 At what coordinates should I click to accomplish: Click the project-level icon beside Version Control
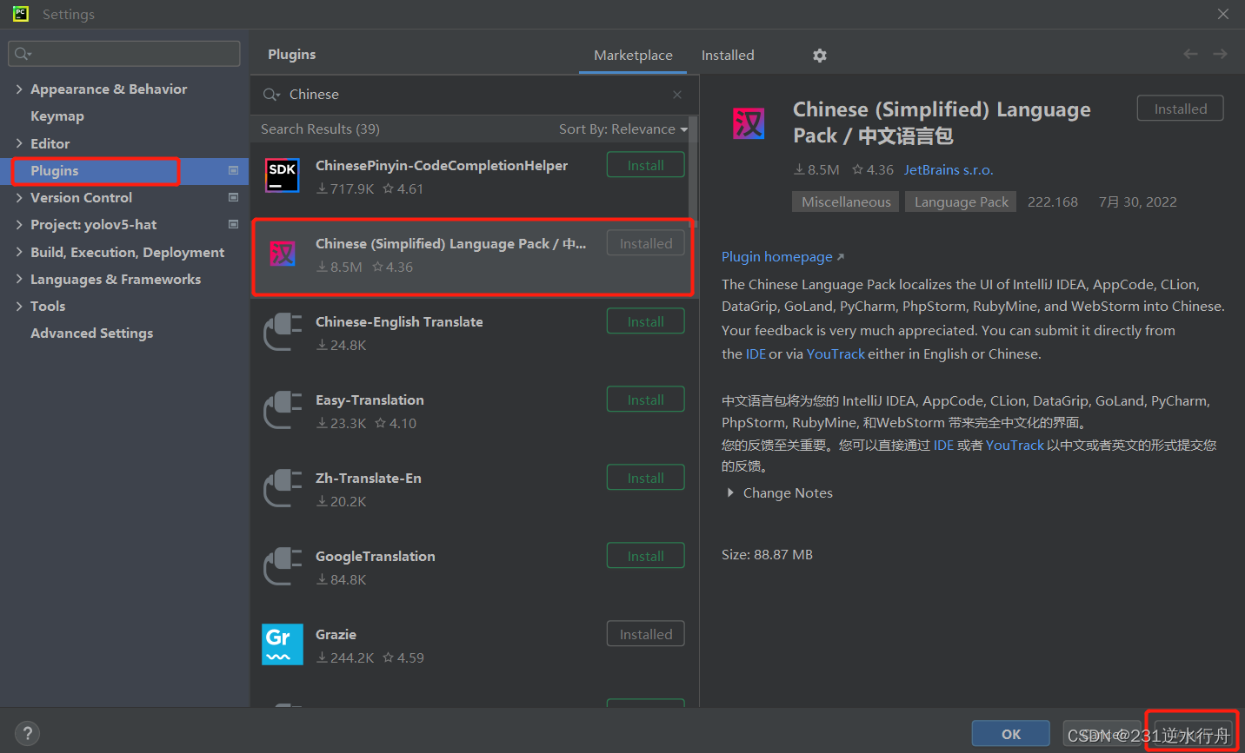[233, 198]
